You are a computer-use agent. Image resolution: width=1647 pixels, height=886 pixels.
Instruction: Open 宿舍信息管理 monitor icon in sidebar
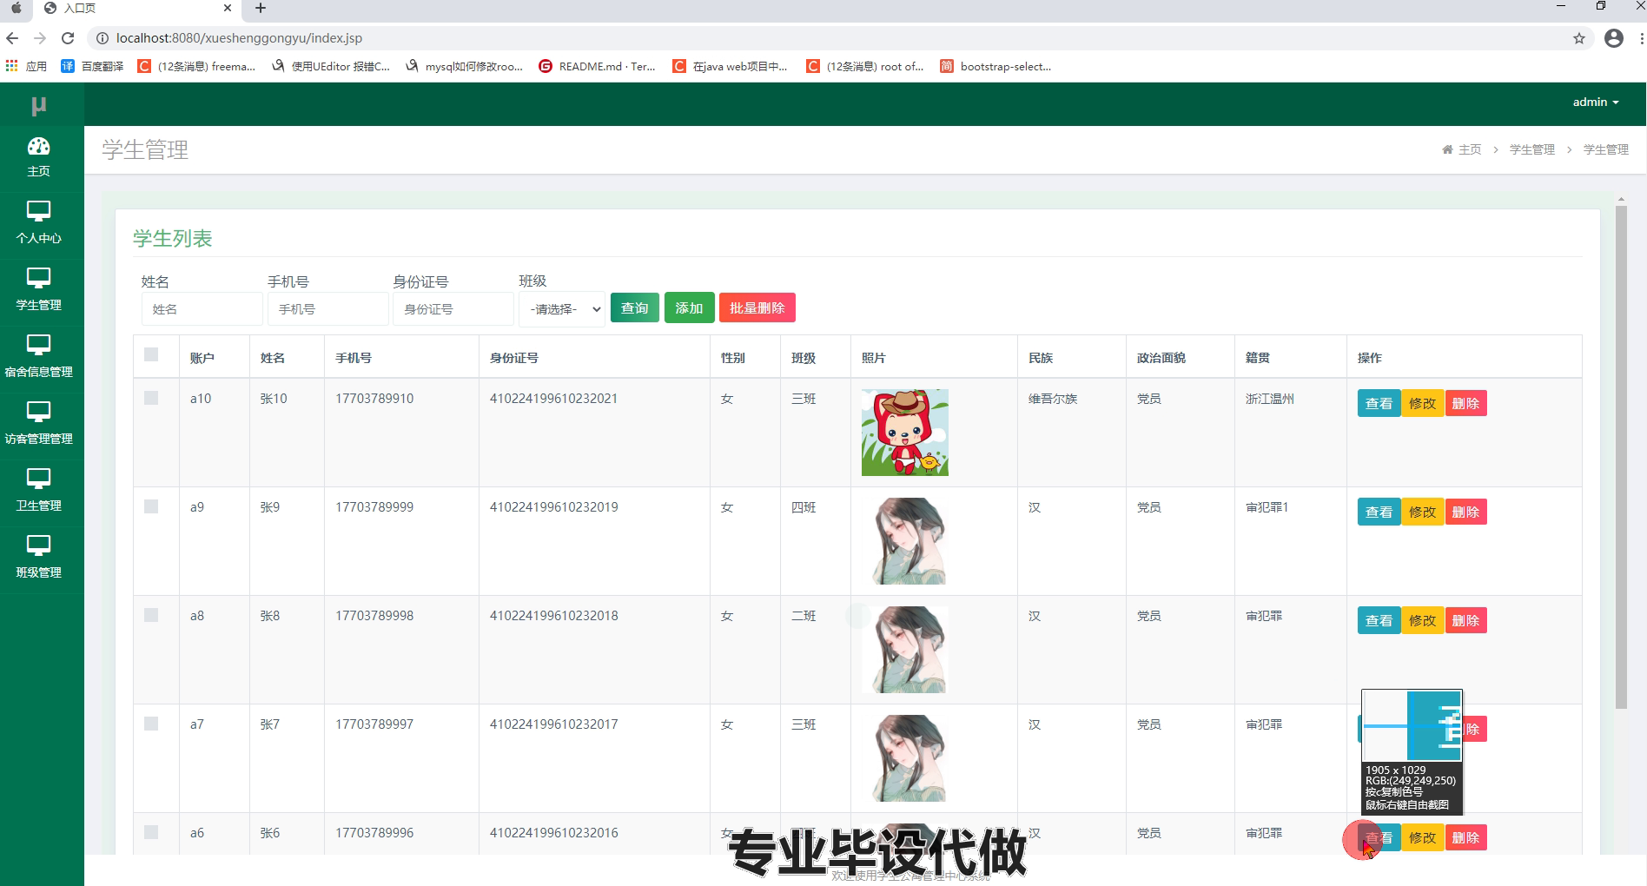coord(38,345)
